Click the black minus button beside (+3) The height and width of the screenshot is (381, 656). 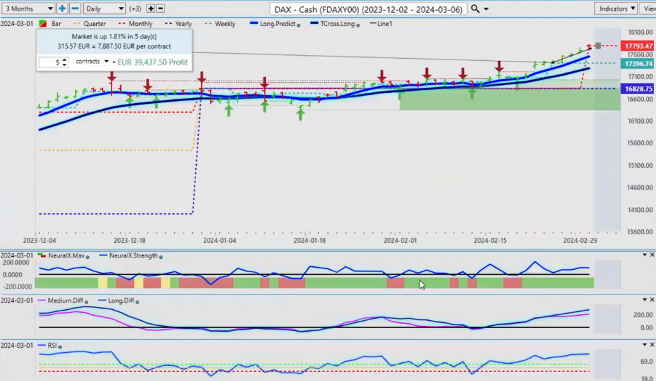160,8
